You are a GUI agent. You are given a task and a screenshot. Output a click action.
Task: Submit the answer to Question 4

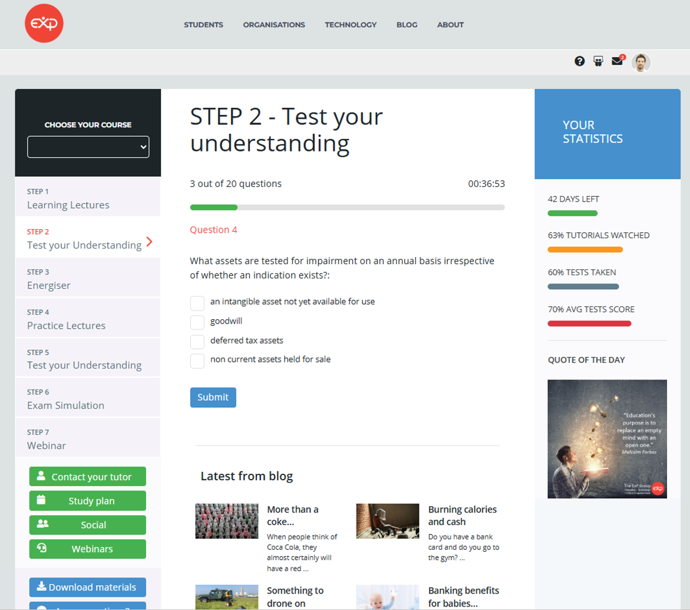[x=213, y=397]
